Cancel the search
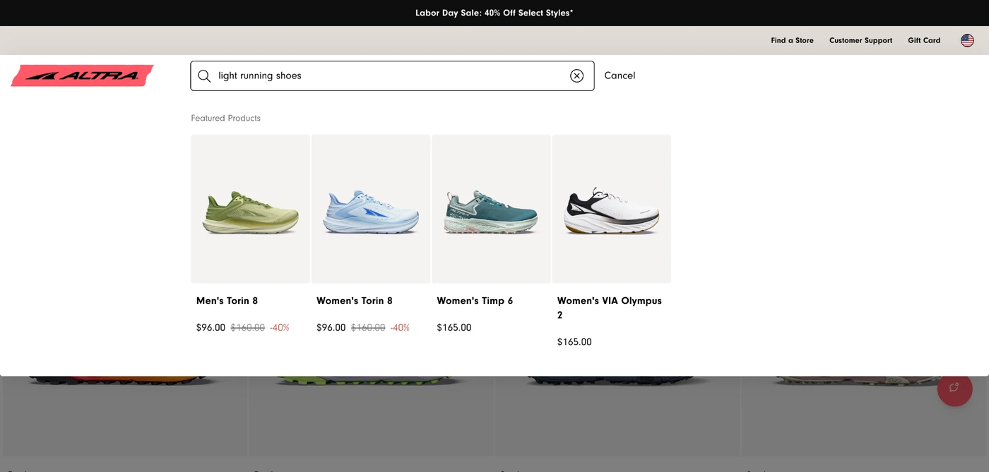Screen dimensions: 989x472 [620, 75]
